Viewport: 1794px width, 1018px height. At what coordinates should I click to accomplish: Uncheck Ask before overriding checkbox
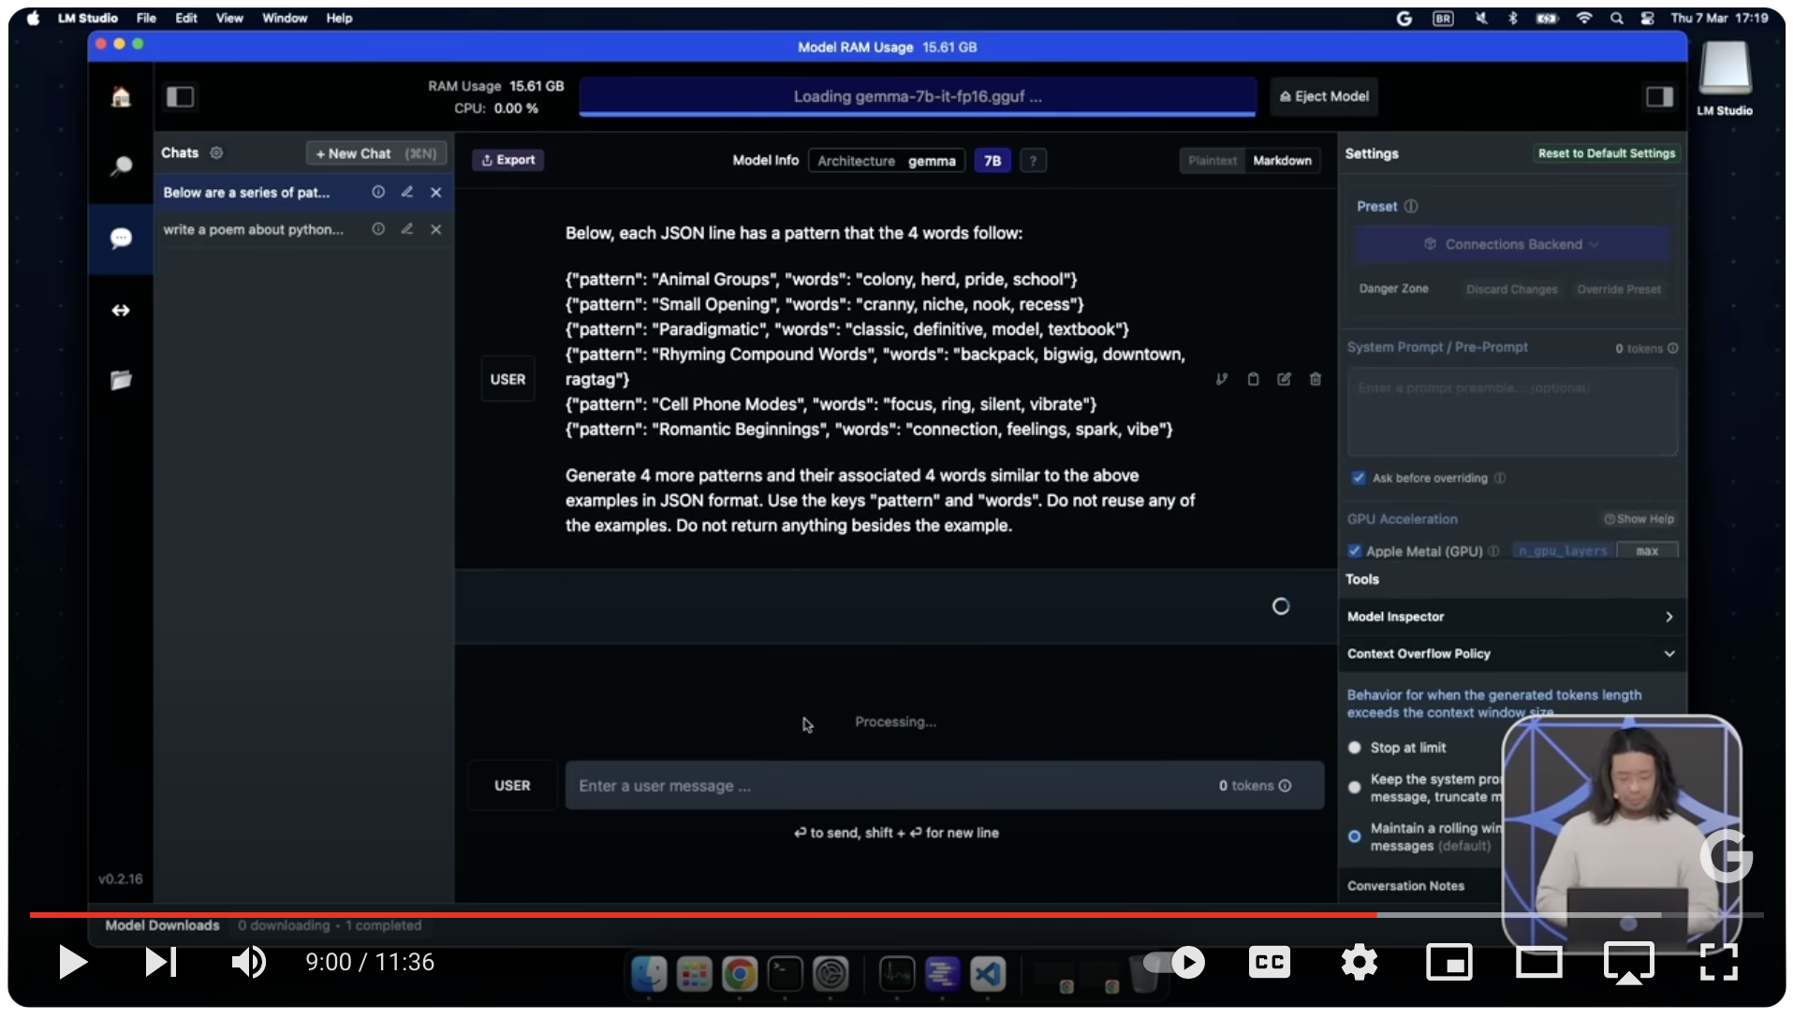[x=1358, y=478]
